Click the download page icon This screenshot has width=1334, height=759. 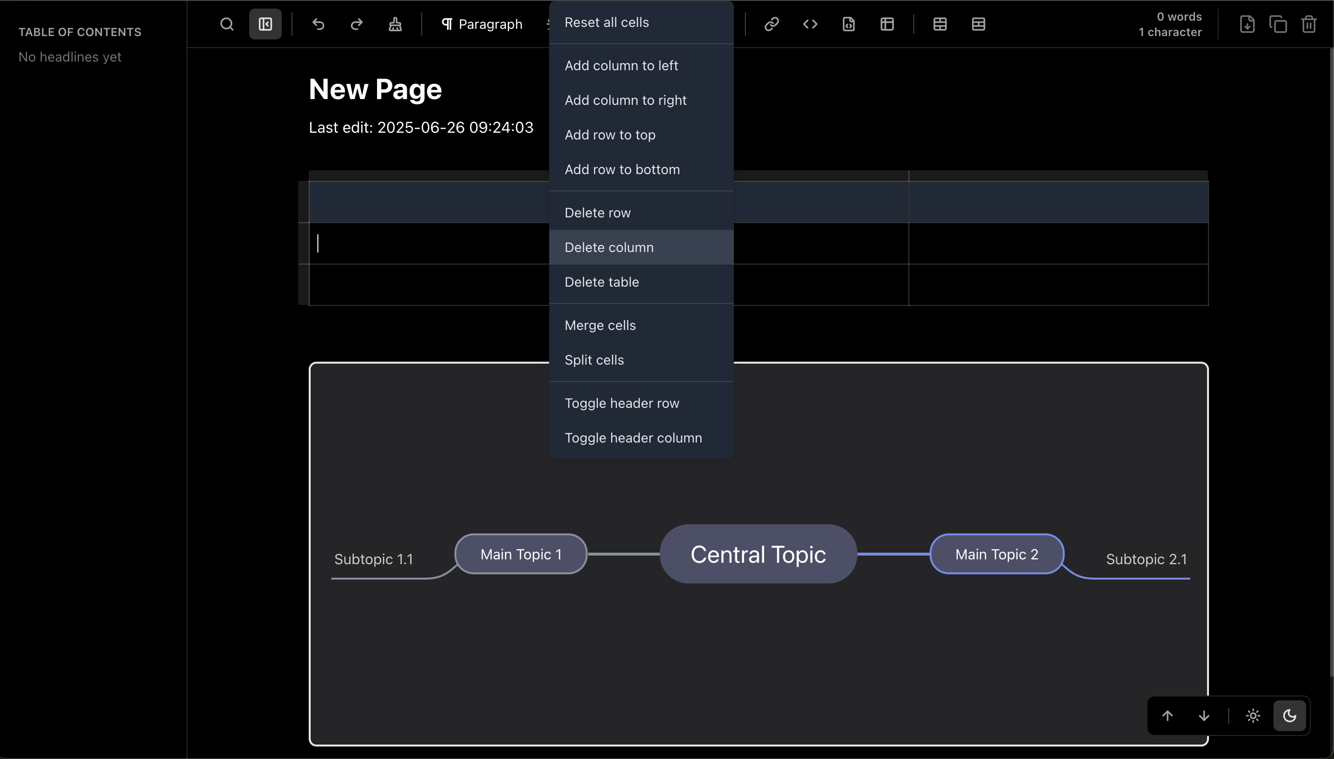pyautogui.click(x=1247, y=24)
